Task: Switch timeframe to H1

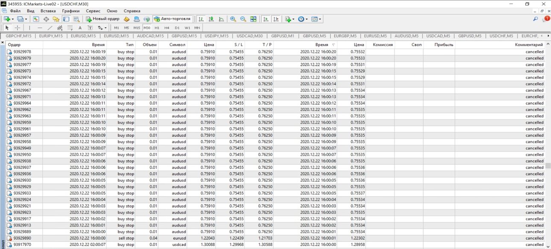Action: coord(157,28)
